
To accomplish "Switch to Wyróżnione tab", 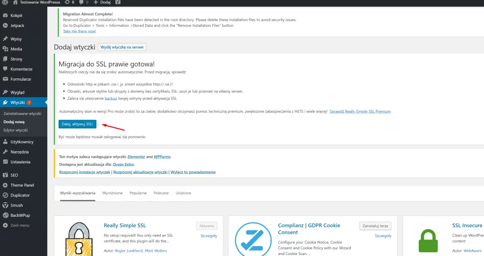I will (x=112, y=193).
